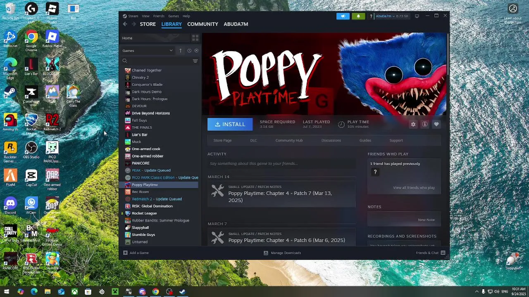Open the Games menu
This screenshot has height=297, width=529.
(174, 16)
